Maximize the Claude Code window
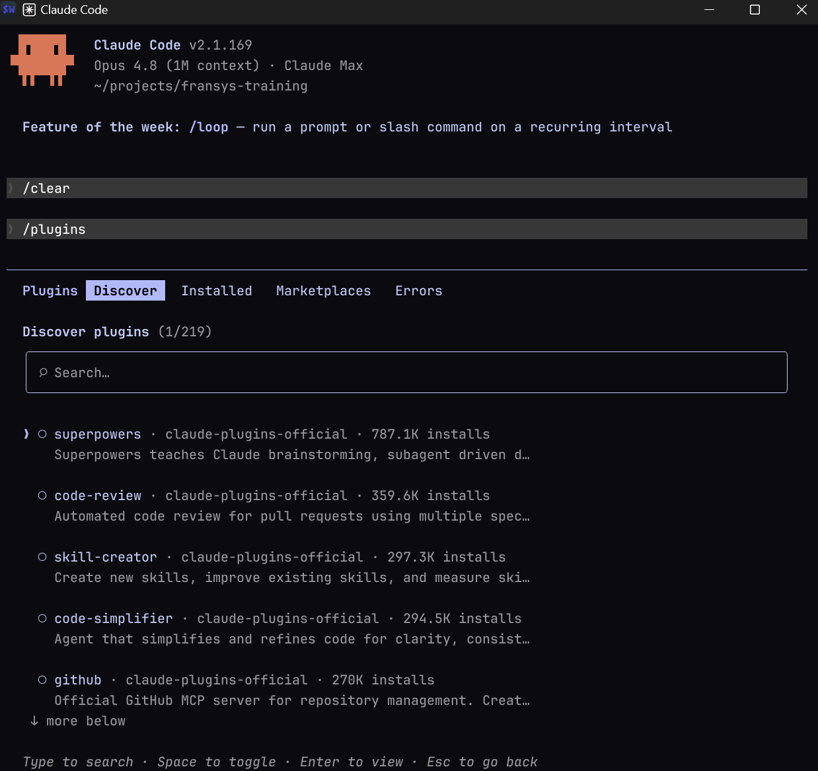The height and width of the screenshot is (771, 818). pyautogui.click(x=755, y=10)
